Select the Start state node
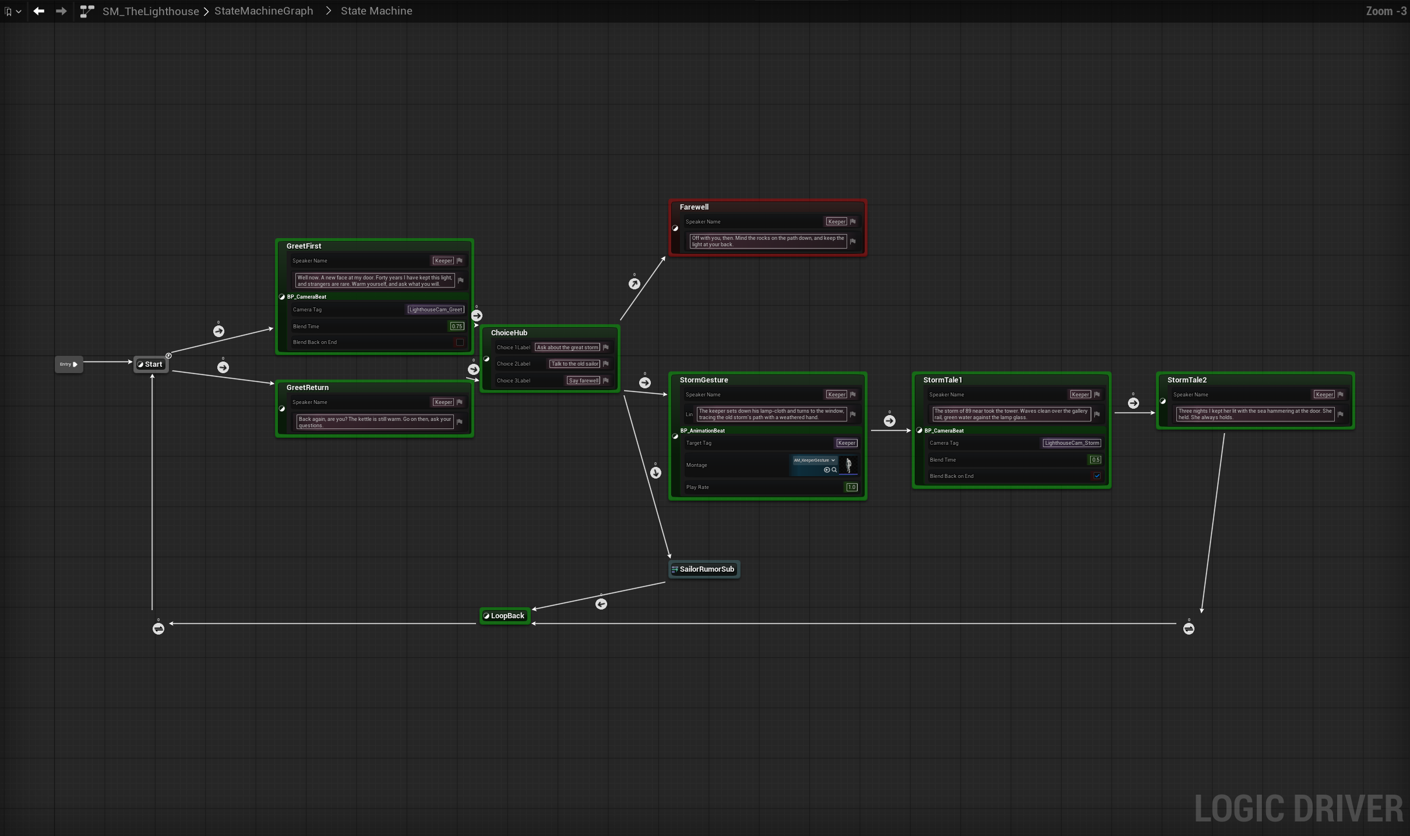This screenshot has width=1410, height=836. tap(151, 364)
